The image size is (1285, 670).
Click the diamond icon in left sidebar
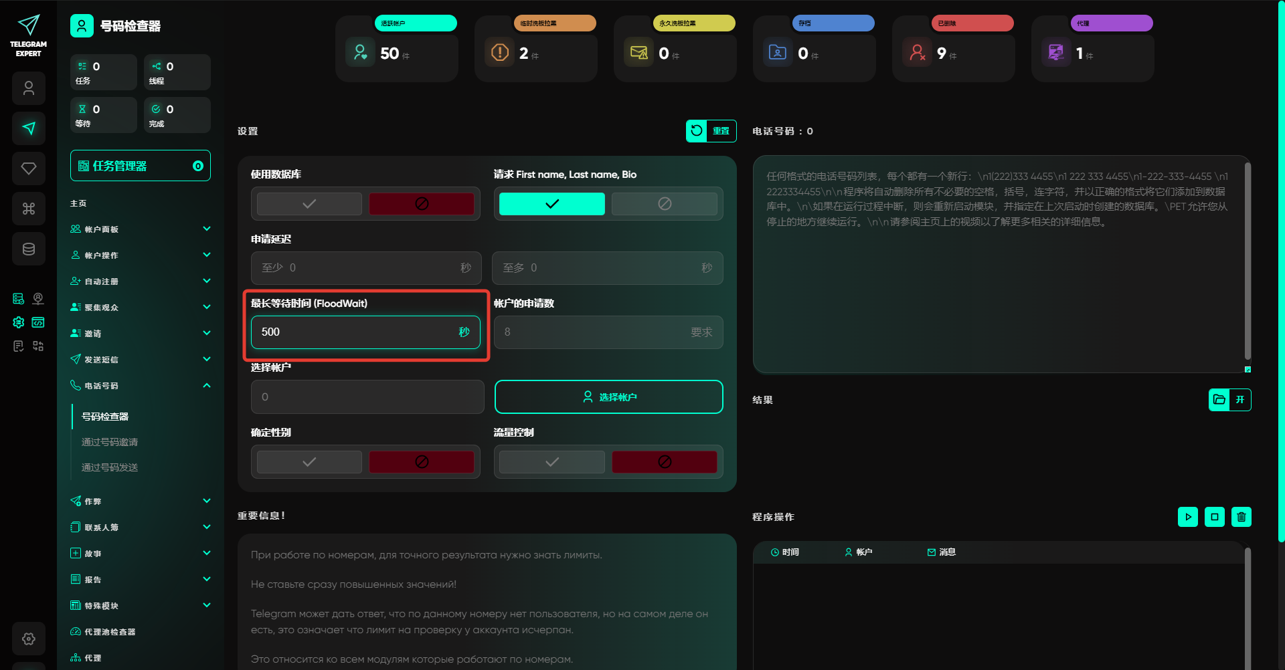29,169
